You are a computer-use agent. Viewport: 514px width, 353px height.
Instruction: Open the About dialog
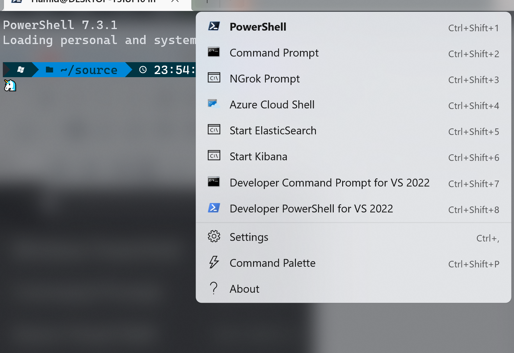(244, 288)
